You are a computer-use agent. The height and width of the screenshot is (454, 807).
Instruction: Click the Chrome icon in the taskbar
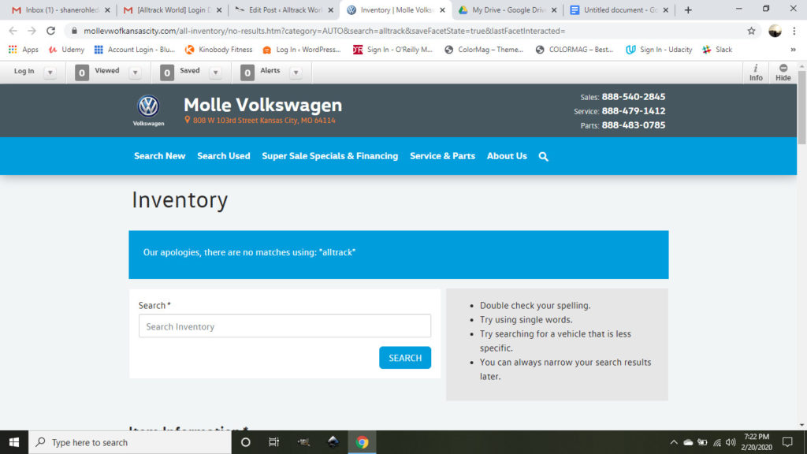362,442
